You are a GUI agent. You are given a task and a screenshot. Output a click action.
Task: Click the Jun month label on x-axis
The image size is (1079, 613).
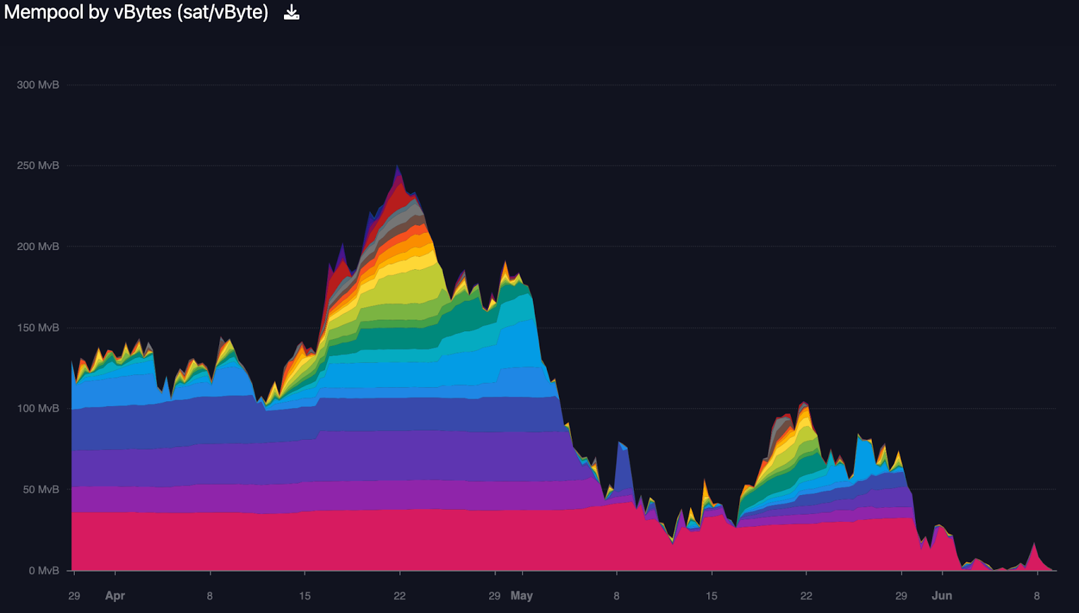click(941, 595)
